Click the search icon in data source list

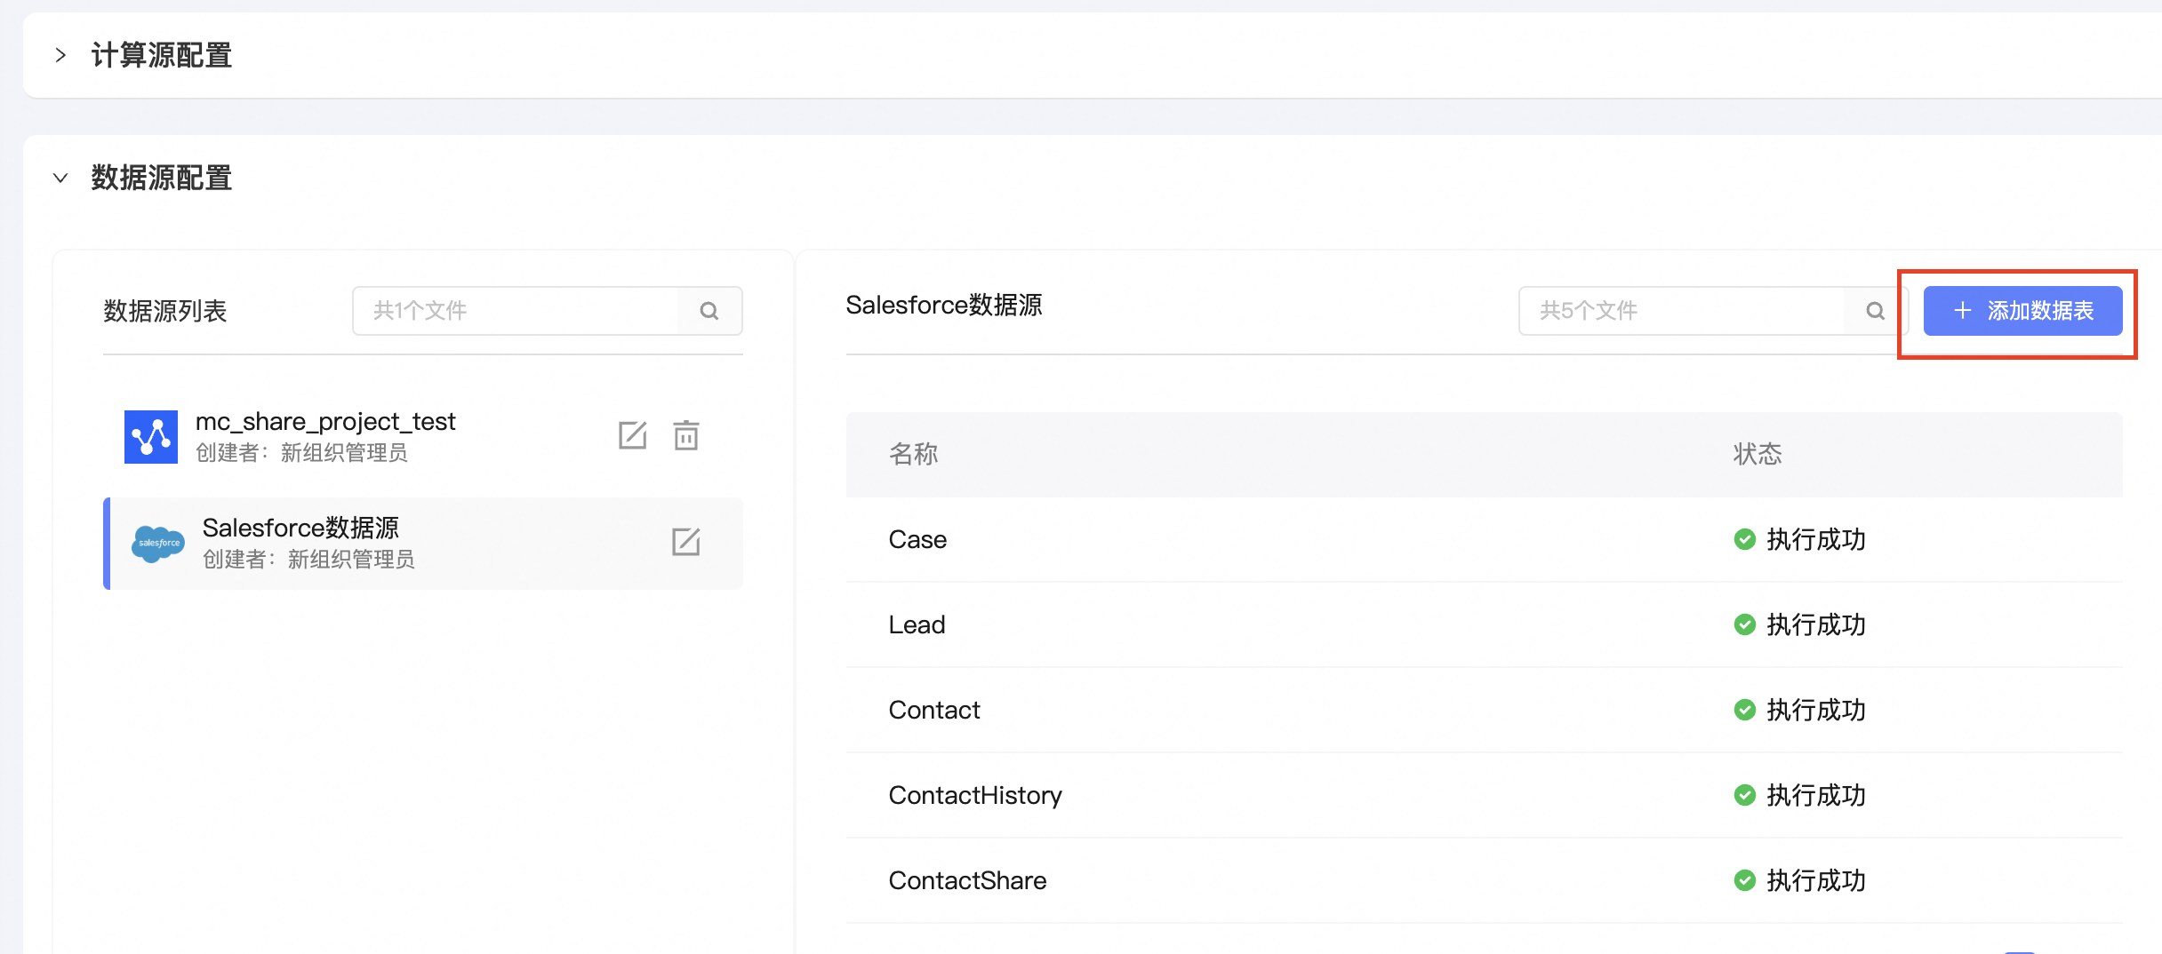[709, 311]
